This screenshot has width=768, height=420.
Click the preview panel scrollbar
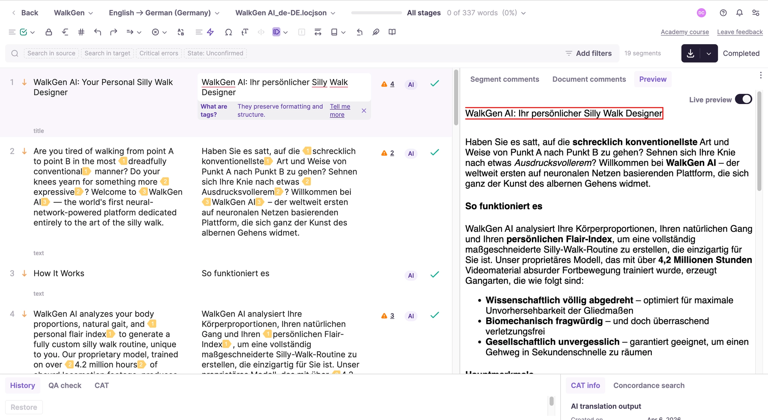(759, 141)
